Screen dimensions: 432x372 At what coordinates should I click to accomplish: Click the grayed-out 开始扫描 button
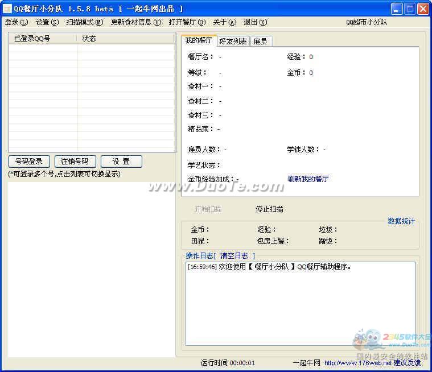coord(208,209)
